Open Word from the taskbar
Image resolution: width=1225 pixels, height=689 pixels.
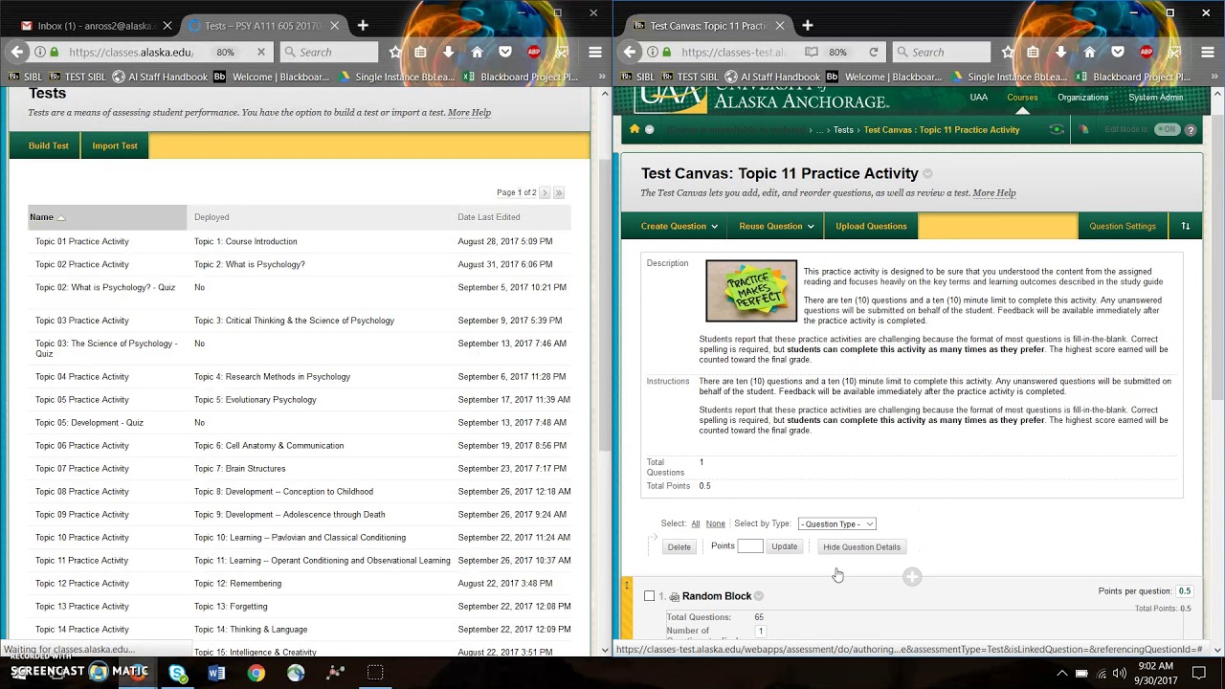pos(216,673)
